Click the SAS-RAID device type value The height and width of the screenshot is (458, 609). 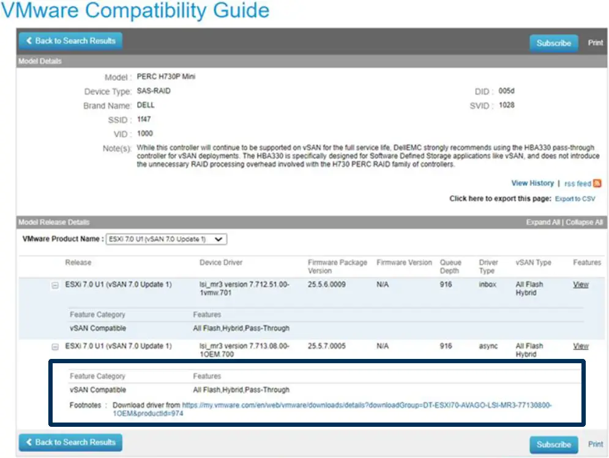point(154,91)
